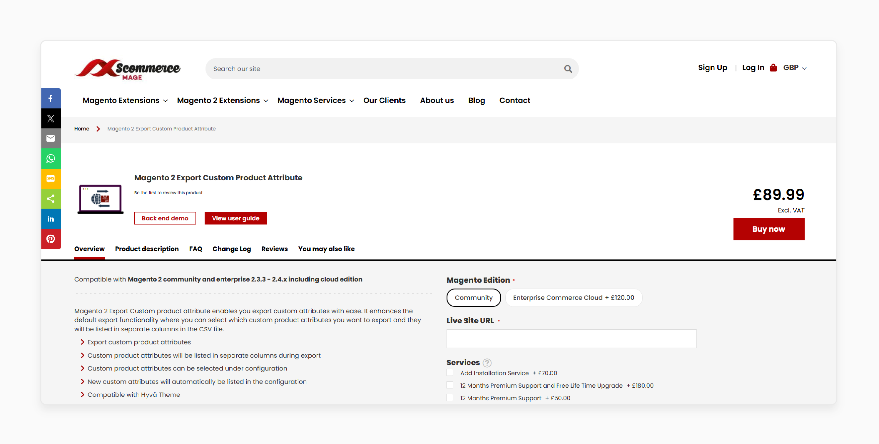
Task: Switch to Product description tab
Action: pos(147,249)
